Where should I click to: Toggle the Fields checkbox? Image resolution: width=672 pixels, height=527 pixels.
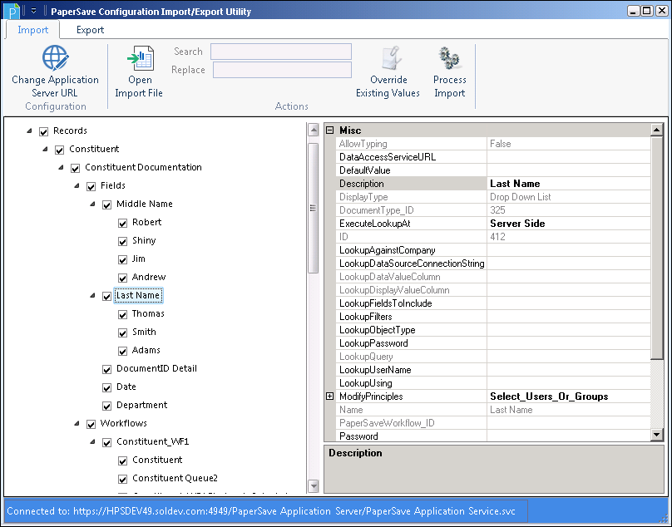coord(91,186)
